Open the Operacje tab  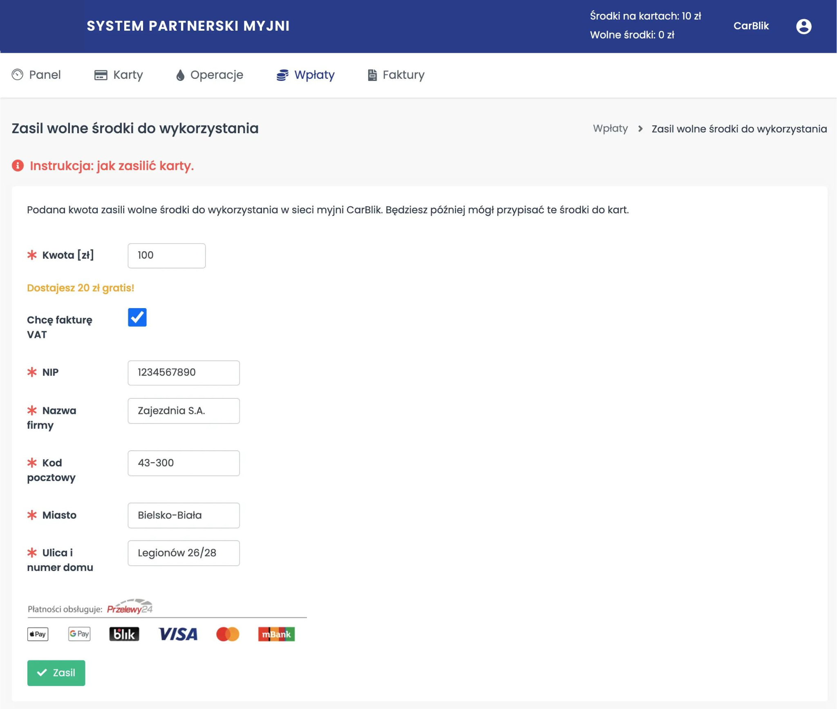coord(209,75)
